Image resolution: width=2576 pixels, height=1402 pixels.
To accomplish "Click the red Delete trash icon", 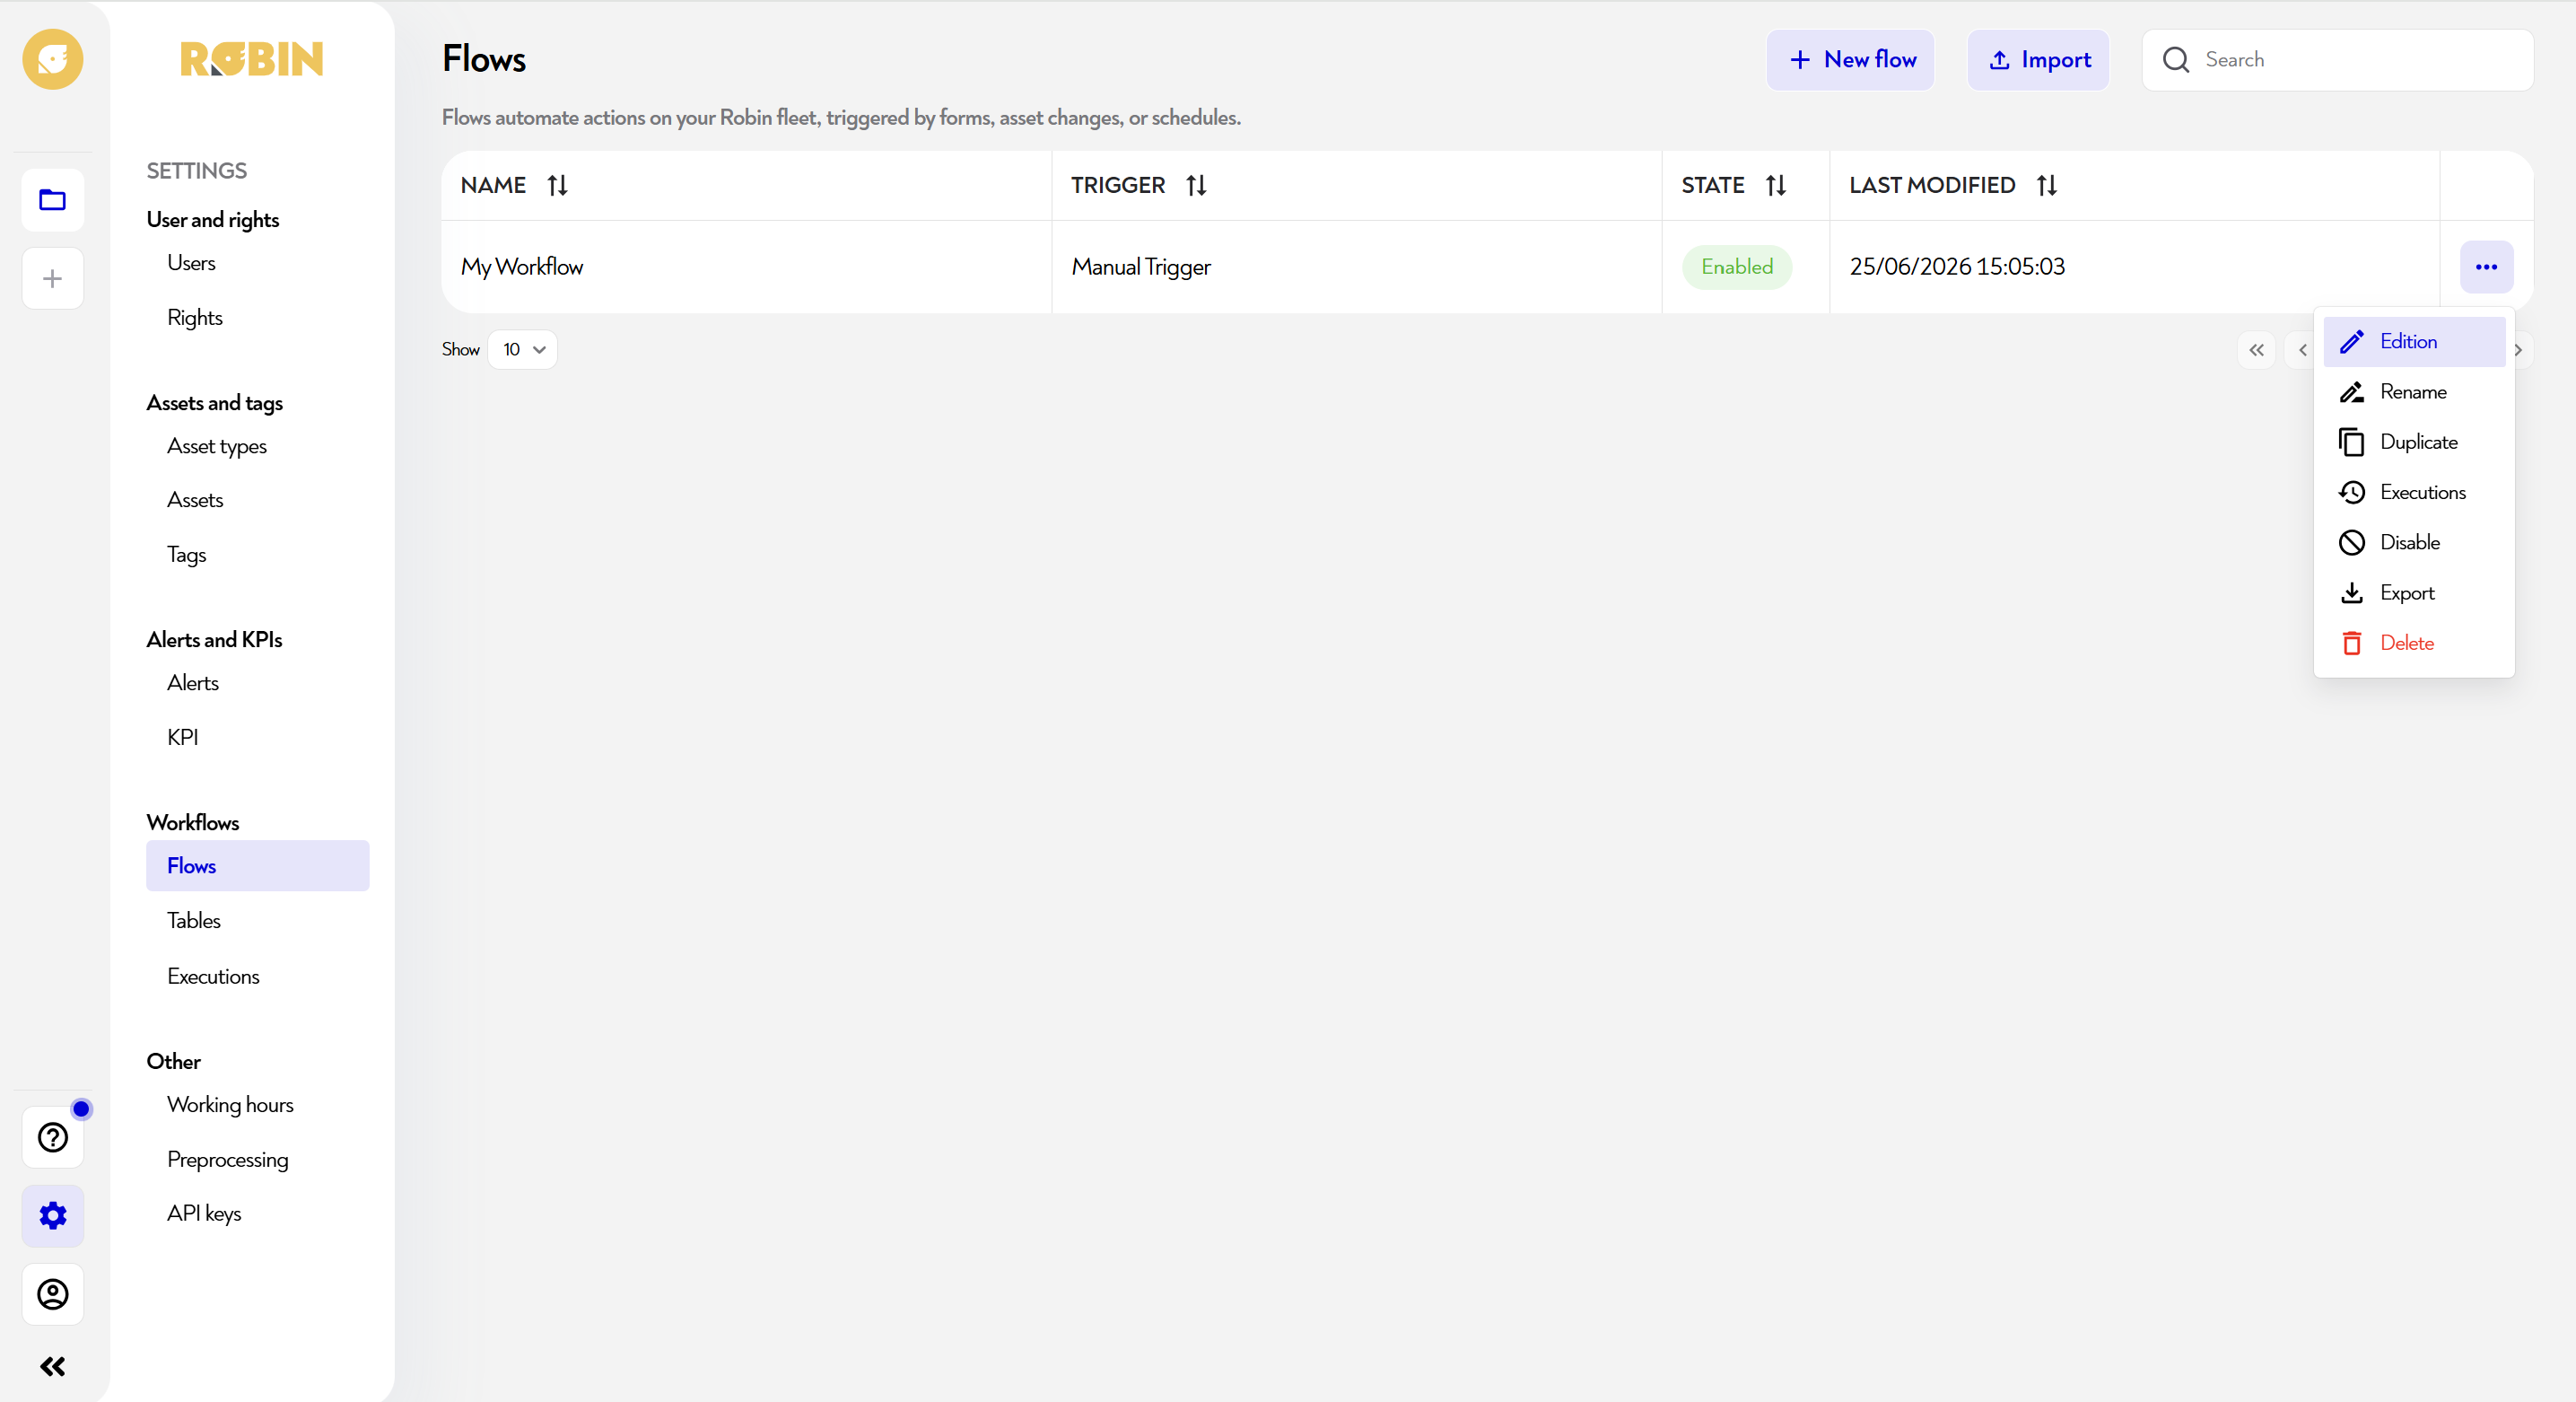I will pos(2352,643).
